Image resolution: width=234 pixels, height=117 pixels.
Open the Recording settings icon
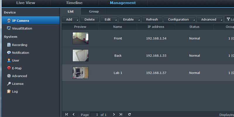(x=9, y=45)
